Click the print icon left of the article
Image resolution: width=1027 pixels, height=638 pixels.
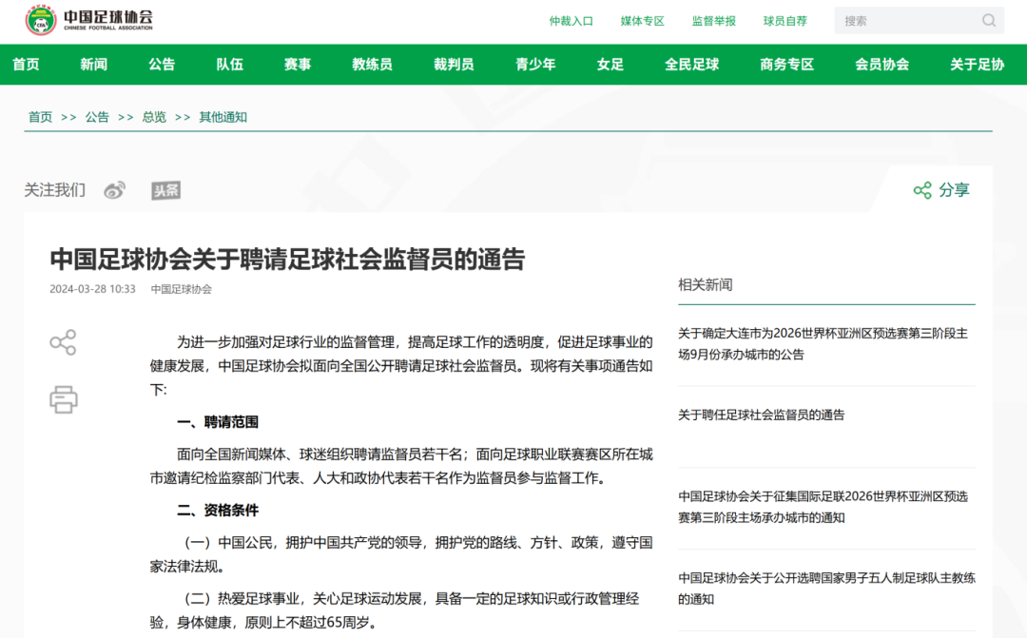64,399
